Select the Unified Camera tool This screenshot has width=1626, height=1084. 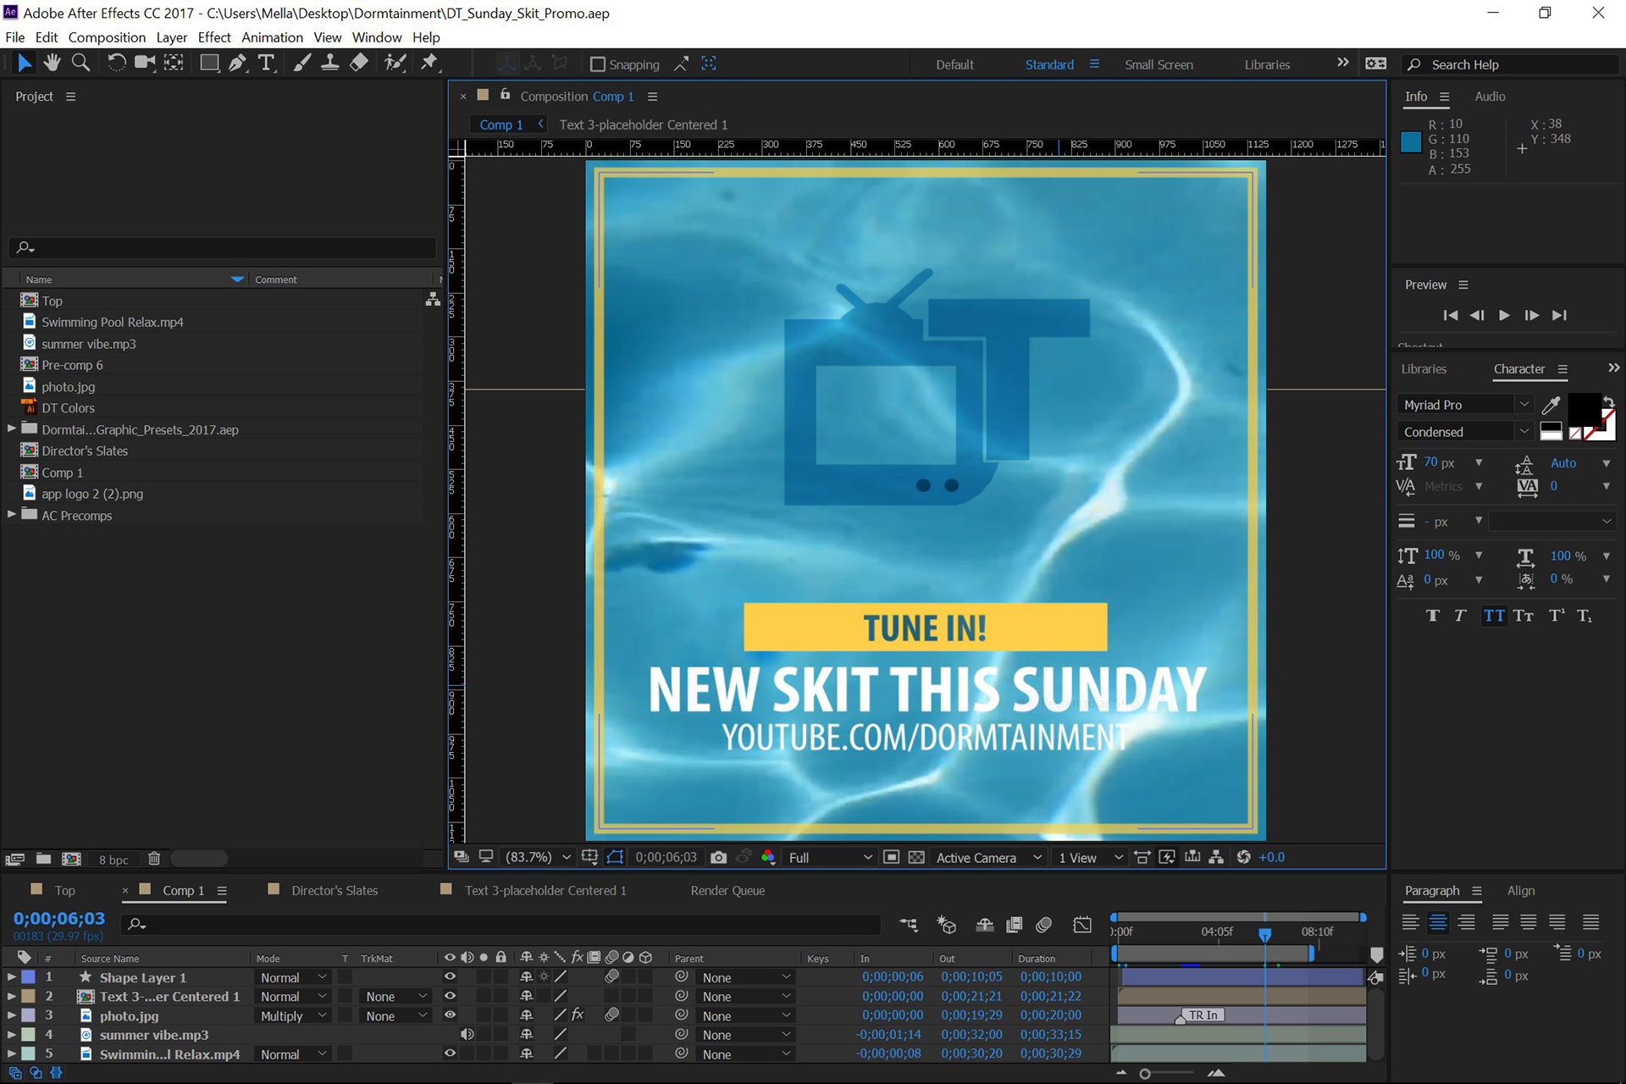coord(145,63)
